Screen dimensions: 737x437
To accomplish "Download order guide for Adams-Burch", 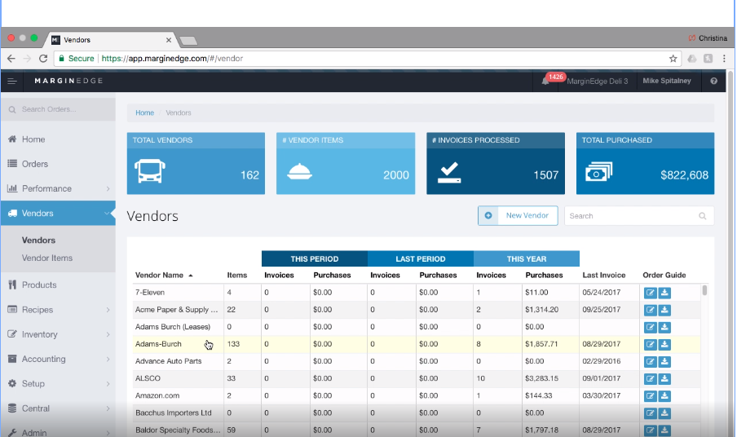I will (664, 344).
